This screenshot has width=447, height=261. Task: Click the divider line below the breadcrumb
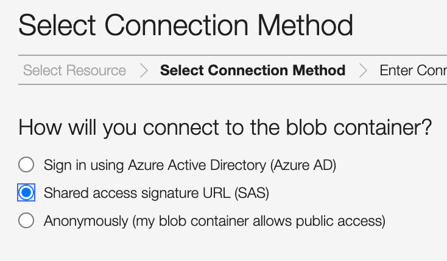[231, 85]
